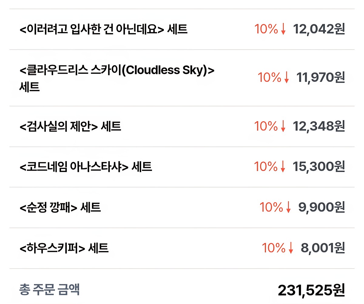Open the <하우스키퍼> 세트 item
The height and width of the screenshot is (304, 364).
[x=64, y=248]
